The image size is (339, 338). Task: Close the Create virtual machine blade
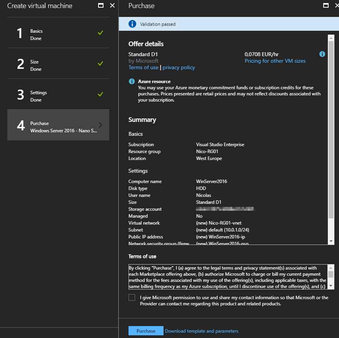pyautogui.click(x=112, y=5)
